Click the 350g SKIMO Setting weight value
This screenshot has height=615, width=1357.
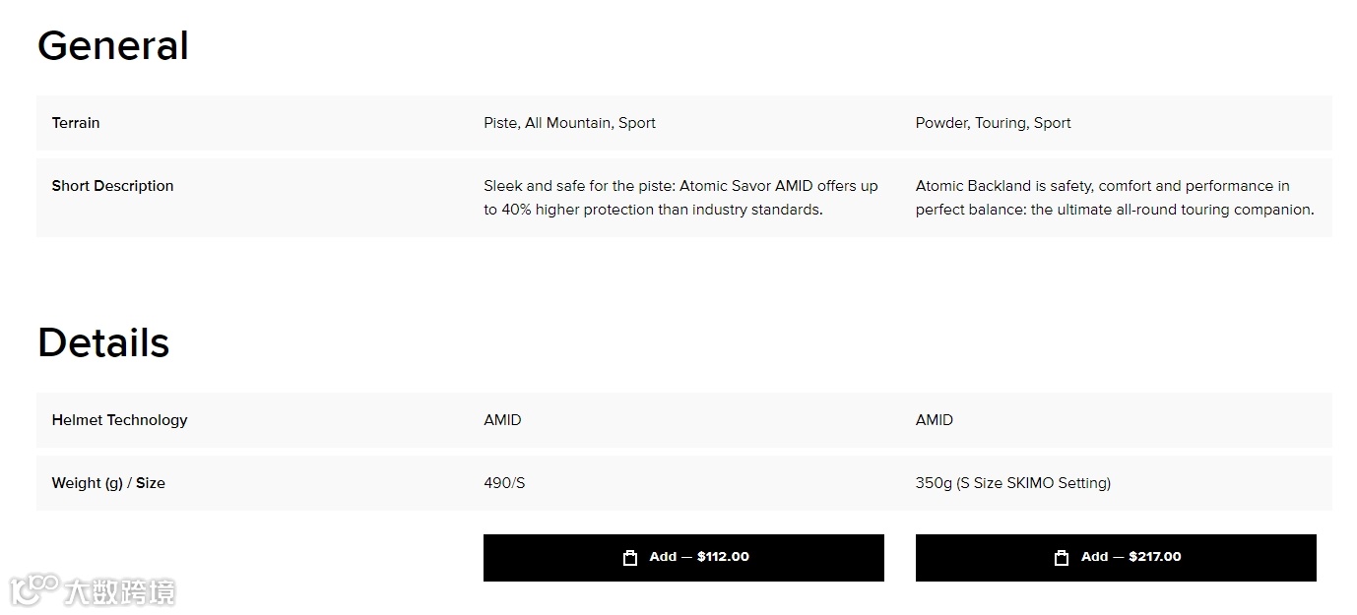[x=1012, y=483]
